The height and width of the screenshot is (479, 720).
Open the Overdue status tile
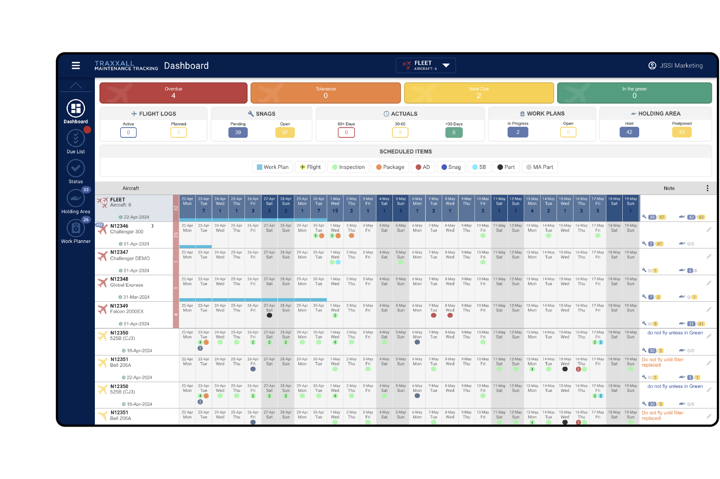(173, 93)
